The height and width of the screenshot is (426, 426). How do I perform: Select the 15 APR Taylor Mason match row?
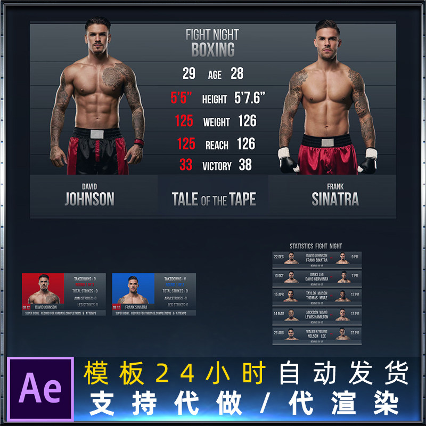[317, 297]
